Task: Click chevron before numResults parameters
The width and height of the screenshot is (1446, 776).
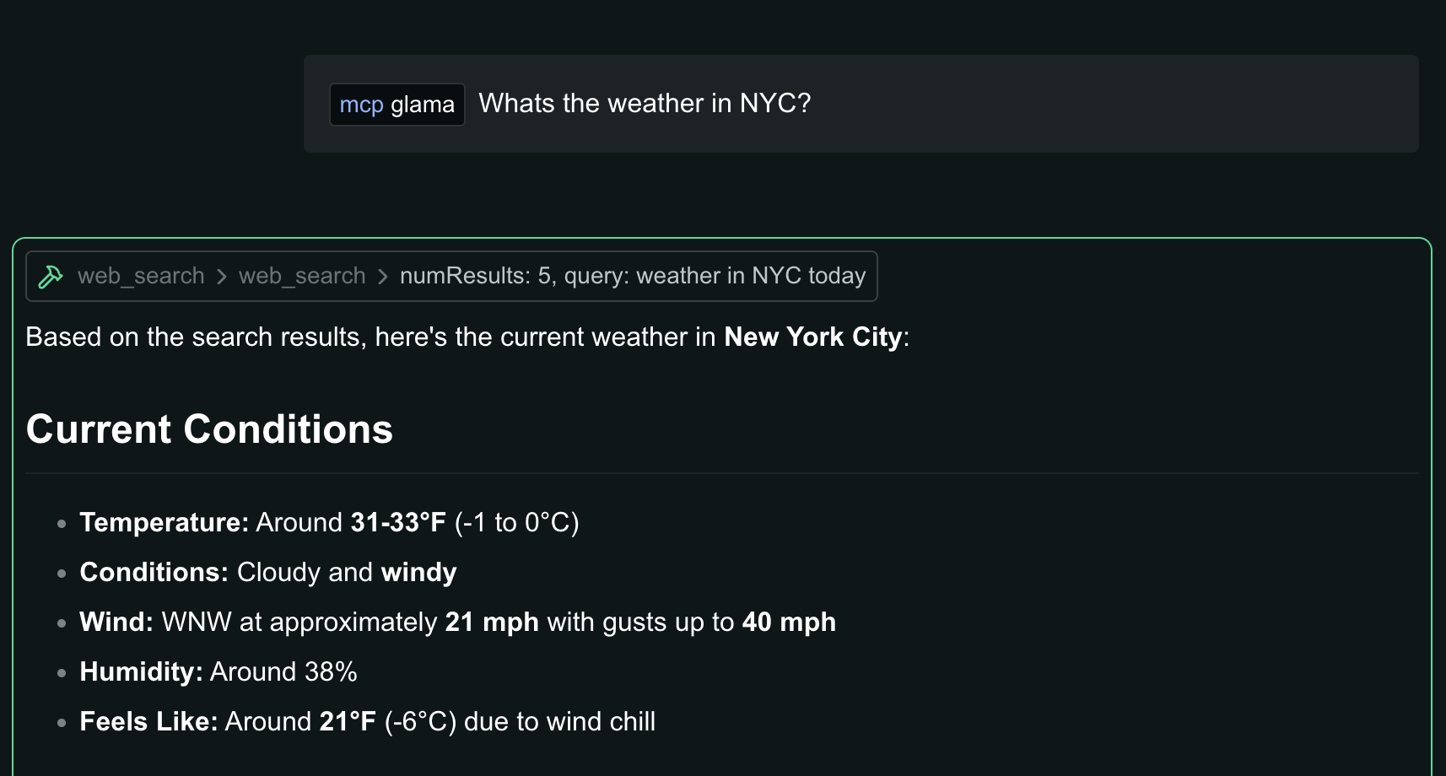Action: click(383, 277)
